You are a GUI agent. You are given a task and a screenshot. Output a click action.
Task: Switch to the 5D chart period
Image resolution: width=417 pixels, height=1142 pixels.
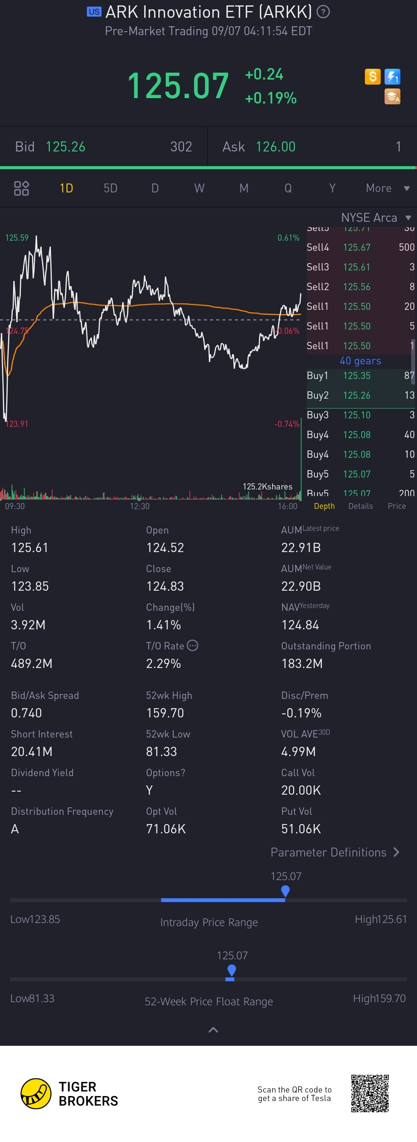pos(111,188)
